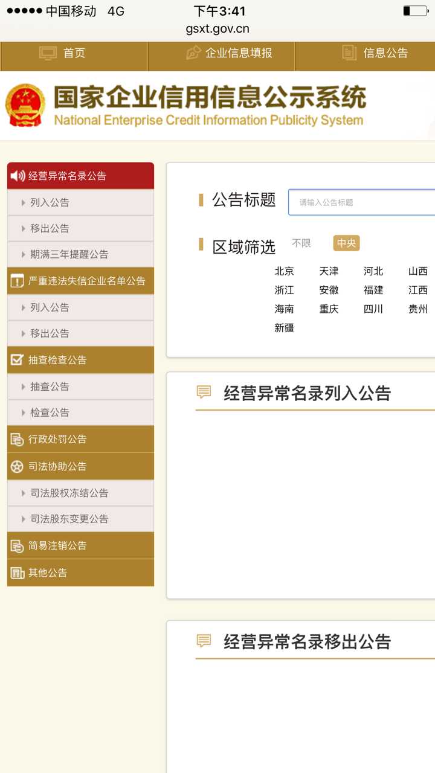
Task: Click the checkmark icon beside 抽查检查公告
Action: (17, 360)
